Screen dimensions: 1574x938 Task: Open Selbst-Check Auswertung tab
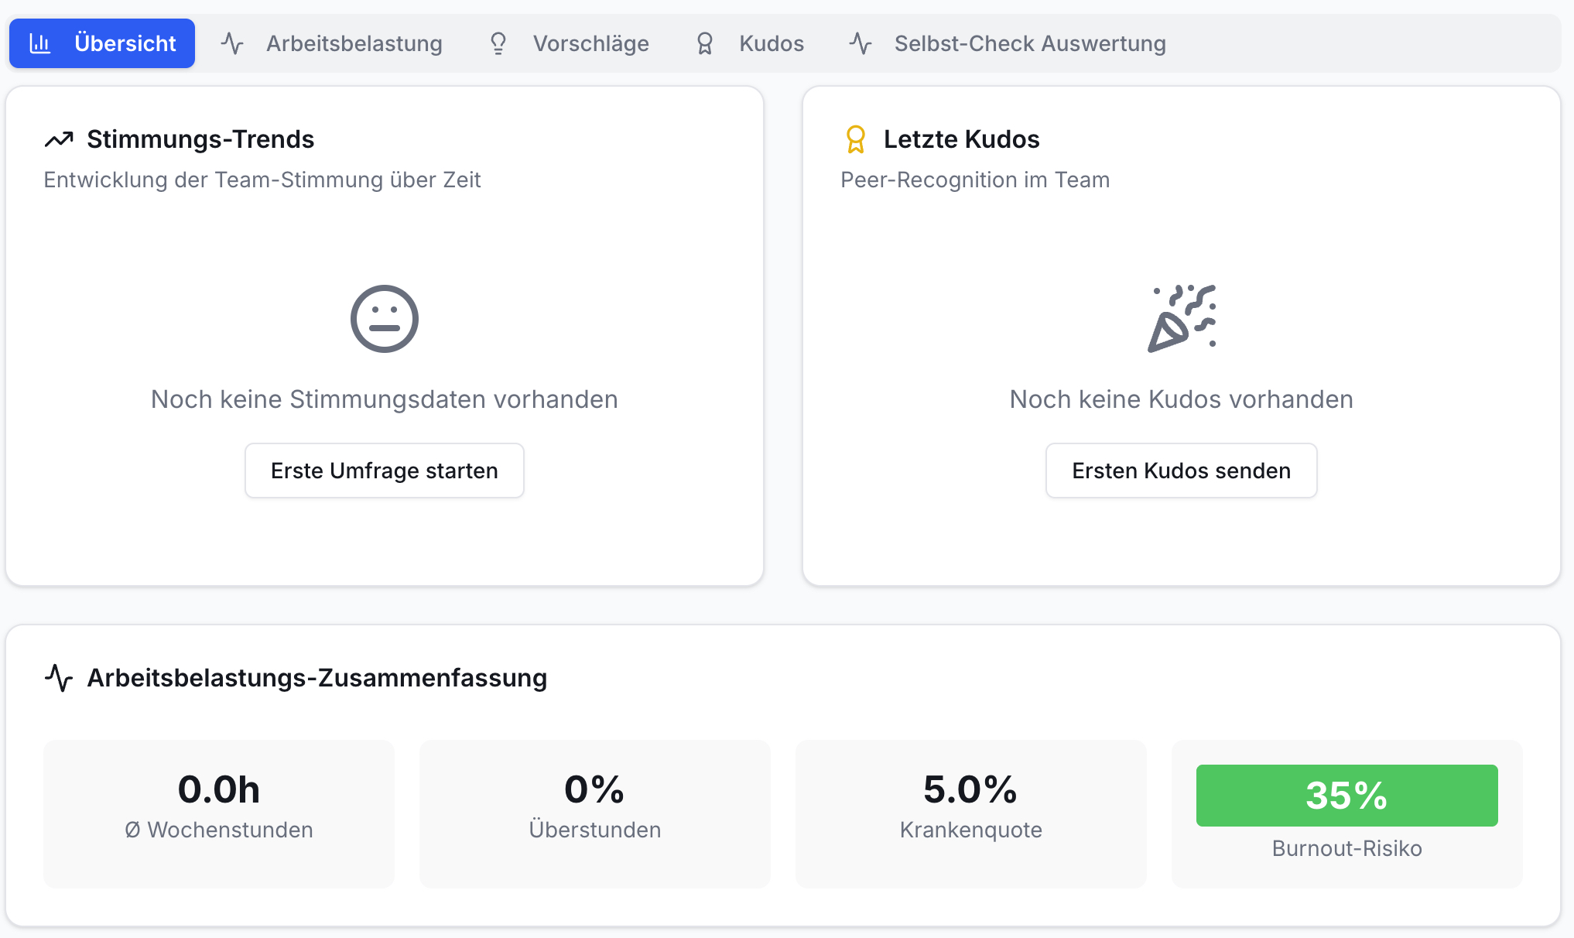(x=1008, y=43)
